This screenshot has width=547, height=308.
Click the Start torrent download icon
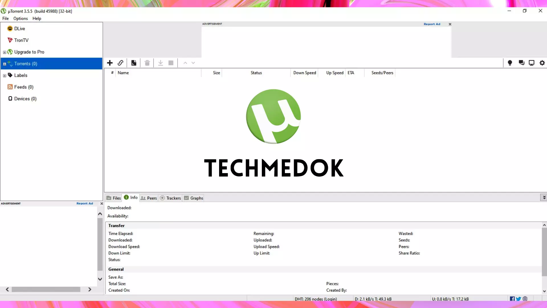click(x=160, y=63)
